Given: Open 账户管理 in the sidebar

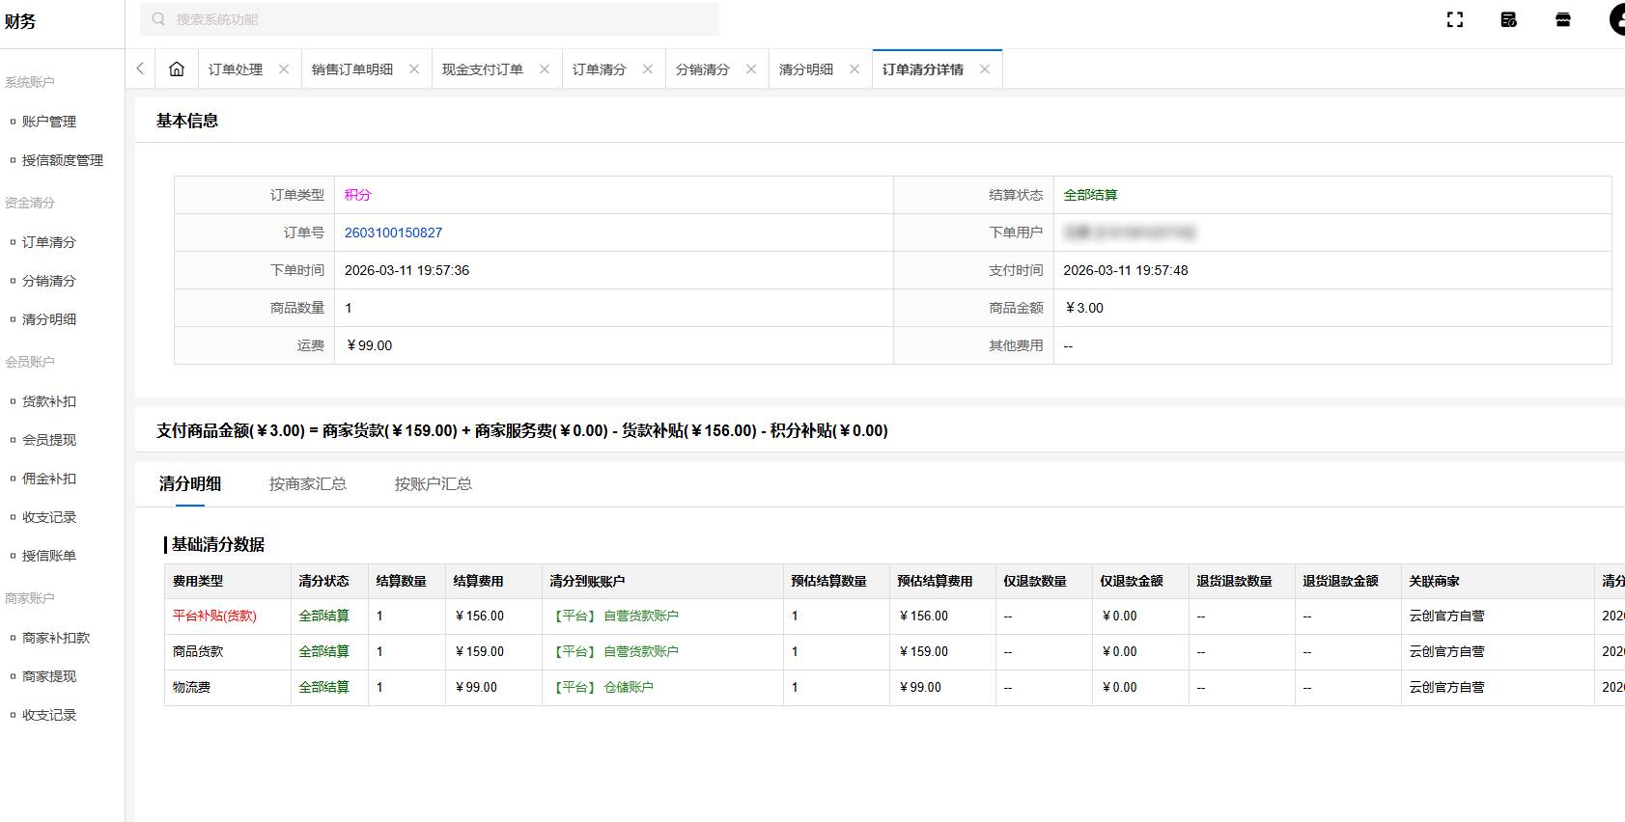Looking at the screenshot, I should pyautogui.click(x=49, y=122).
